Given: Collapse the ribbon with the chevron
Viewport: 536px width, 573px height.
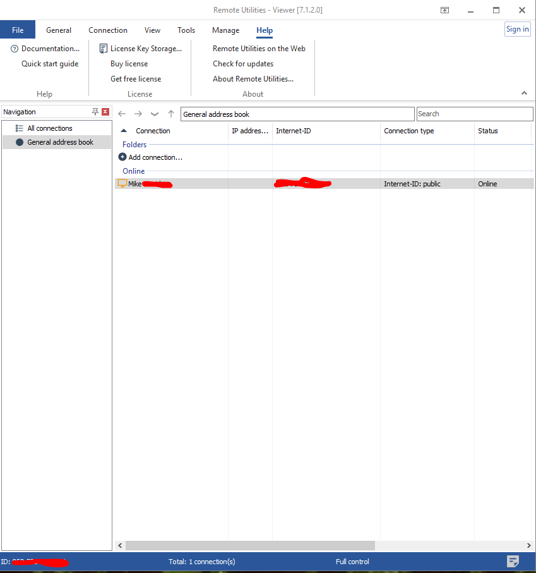Looking at the screenshot, I should pos(524,93).
